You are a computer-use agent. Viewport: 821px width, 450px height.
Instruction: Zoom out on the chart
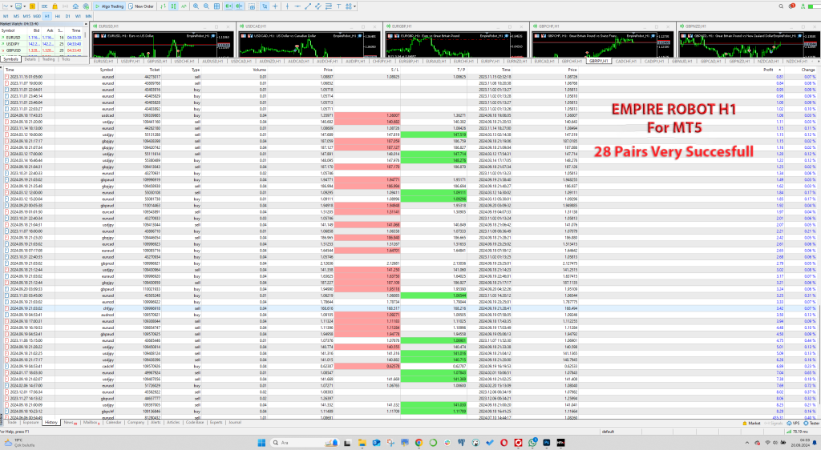(x=208, y=6)
